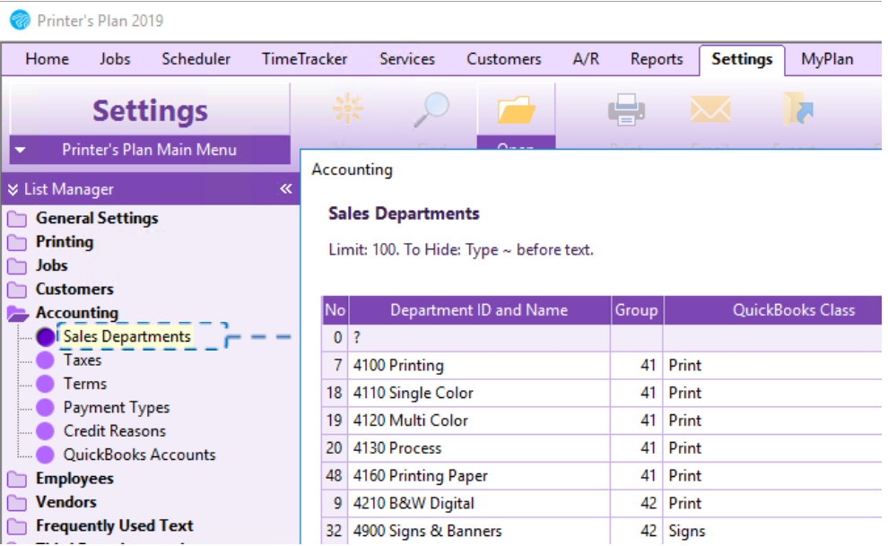
Task: Open the Reports tab
Action: [657, 59]
